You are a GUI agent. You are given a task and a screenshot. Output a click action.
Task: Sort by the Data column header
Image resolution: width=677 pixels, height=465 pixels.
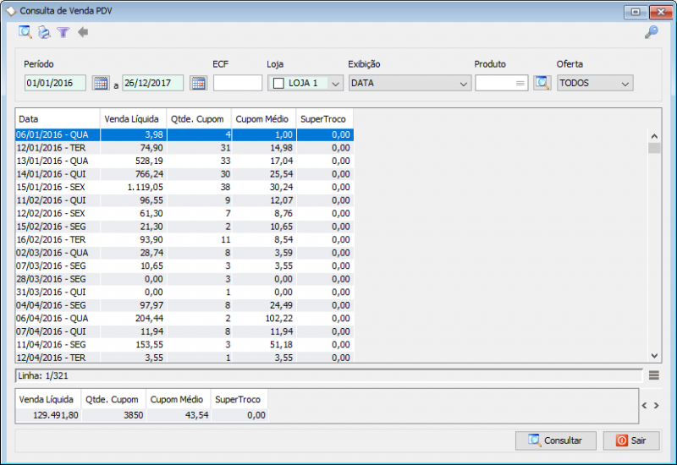(x=58, y=118)
